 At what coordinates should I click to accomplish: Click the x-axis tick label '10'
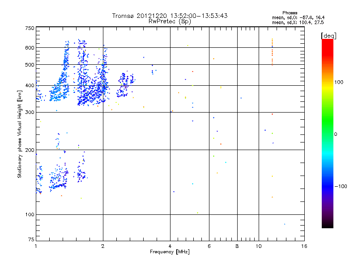tap(259, 246)
